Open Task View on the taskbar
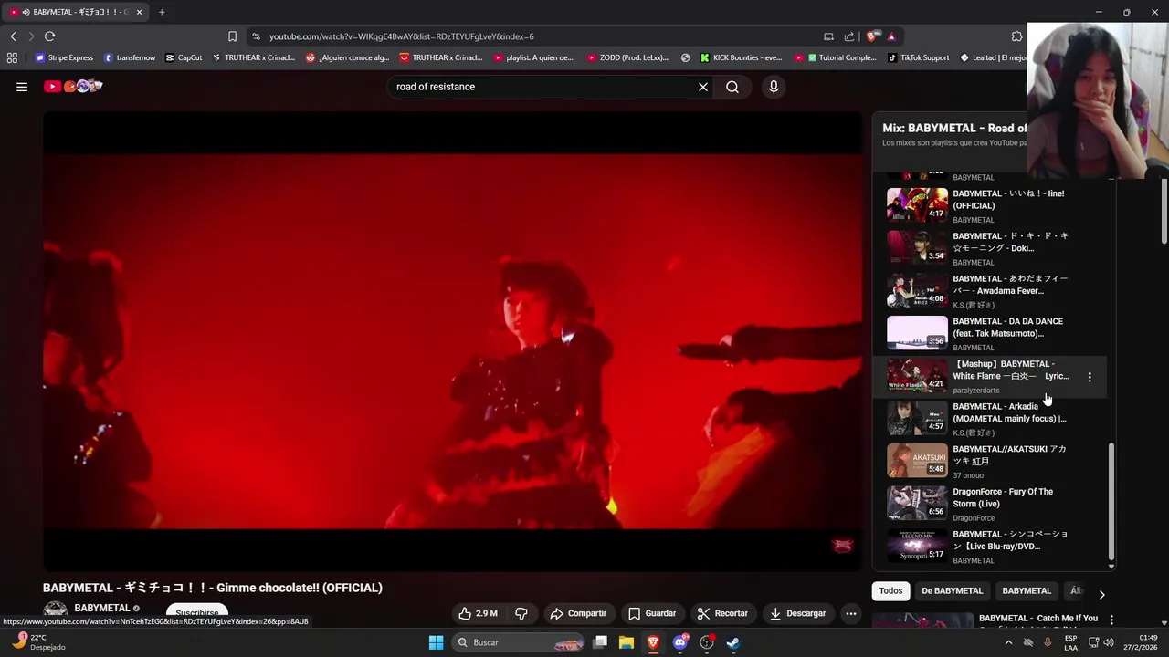The height and width of the screenshot is (657, 1169). [600, 642]
